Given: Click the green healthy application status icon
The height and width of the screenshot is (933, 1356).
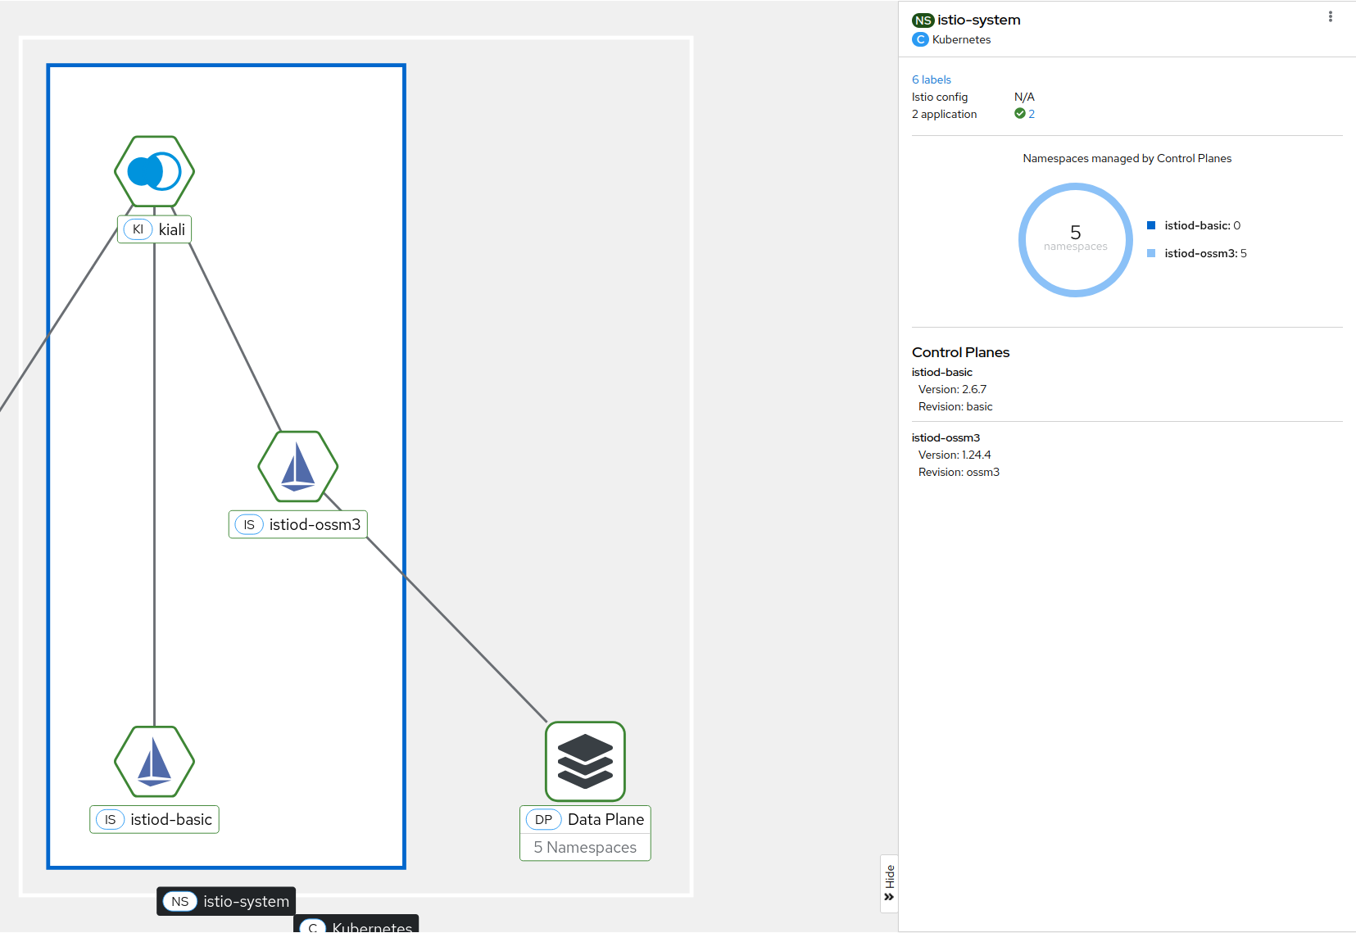Looking at the screenshot, I should tap(1019, 114).
